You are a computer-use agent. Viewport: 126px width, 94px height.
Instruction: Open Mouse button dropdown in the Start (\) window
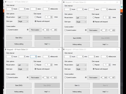click(81, 65)
